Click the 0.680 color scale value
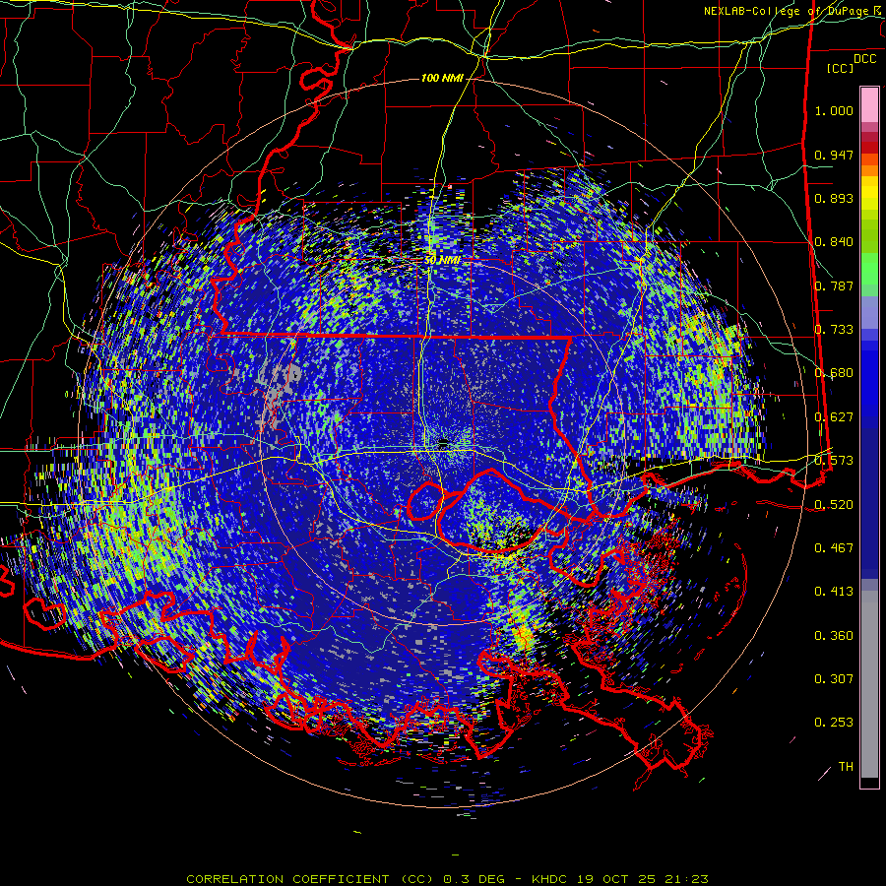886x886 pixels. (x=834, y=373)
